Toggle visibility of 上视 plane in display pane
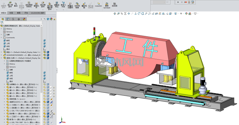 [x=45, y=44]
